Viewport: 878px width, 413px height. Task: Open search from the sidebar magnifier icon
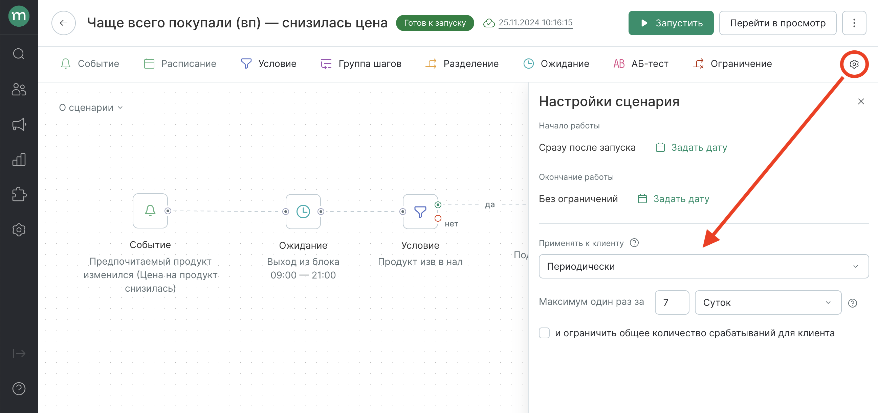19,54
